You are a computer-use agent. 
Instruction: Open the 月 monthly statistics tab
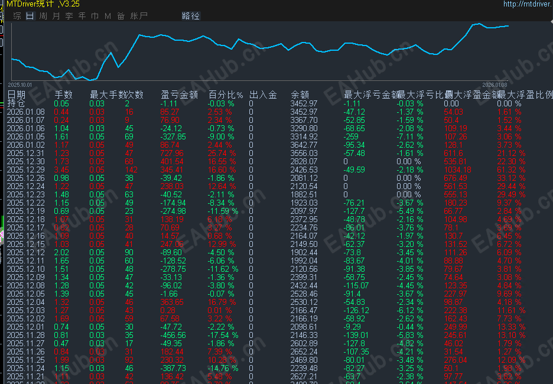click(56, 16)
